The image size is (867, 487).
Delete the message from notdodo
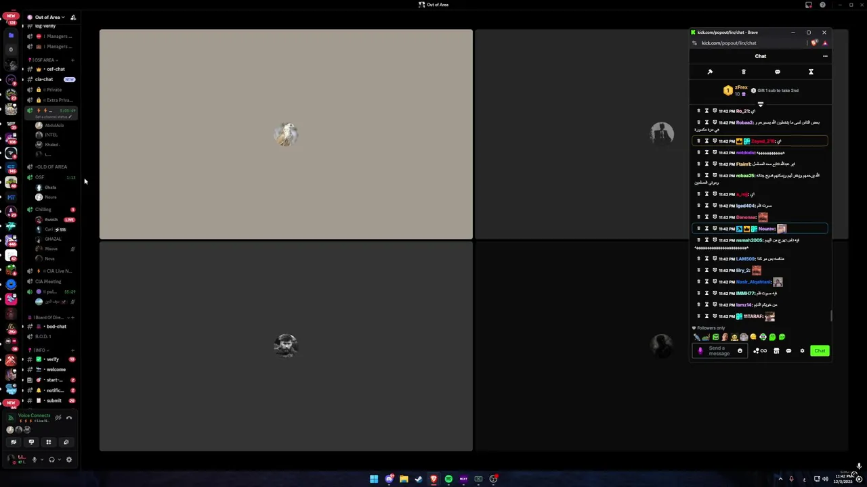699,153
